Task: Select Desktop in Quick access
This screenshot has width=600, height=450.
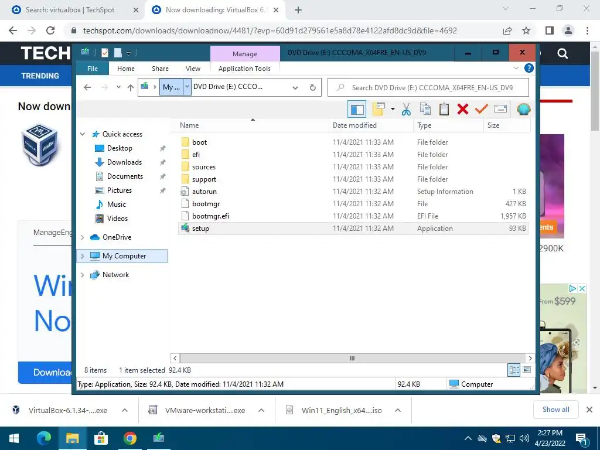Action: 120,148
